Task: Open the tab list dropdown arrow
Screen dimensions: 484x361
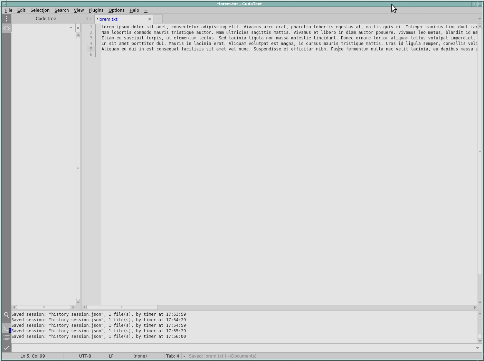Action: [x=480, y=19]
